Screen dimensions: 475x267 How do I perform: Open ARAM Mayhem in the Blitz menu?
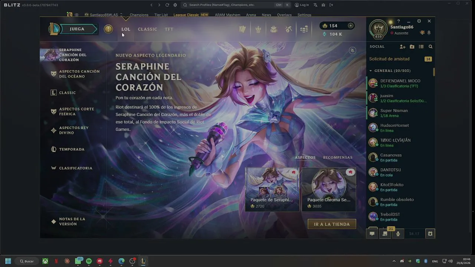[227, 15]
